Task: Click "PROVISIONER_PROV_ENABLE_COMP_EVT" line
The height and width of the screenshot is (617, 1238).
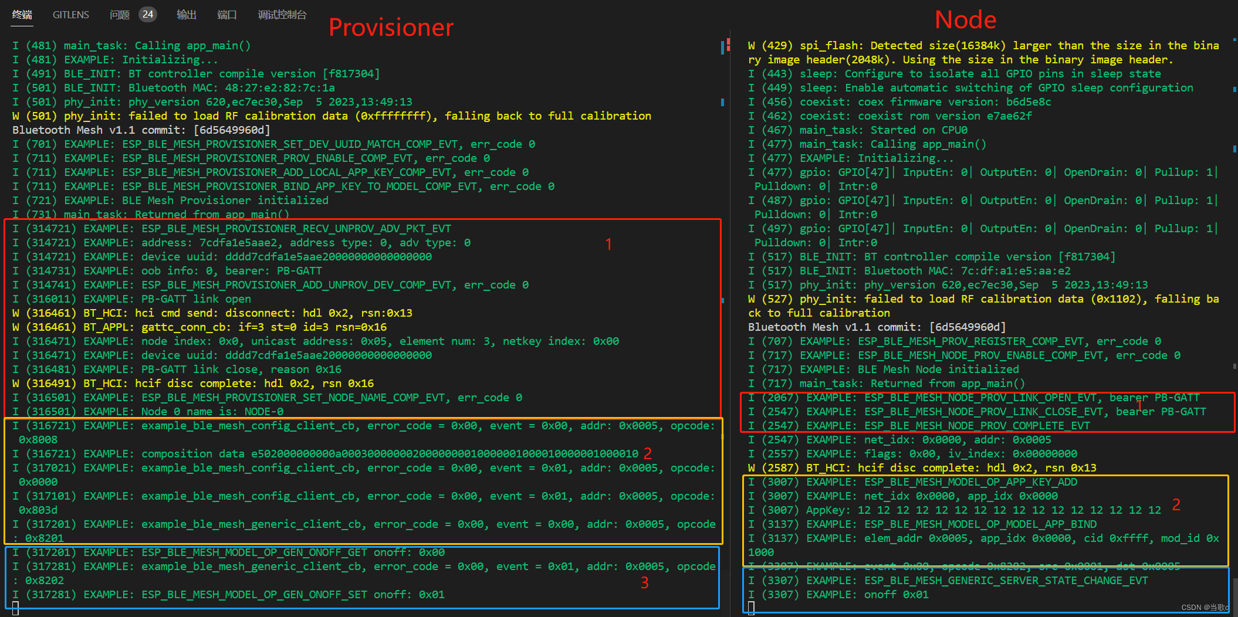Action: [251, 158]
